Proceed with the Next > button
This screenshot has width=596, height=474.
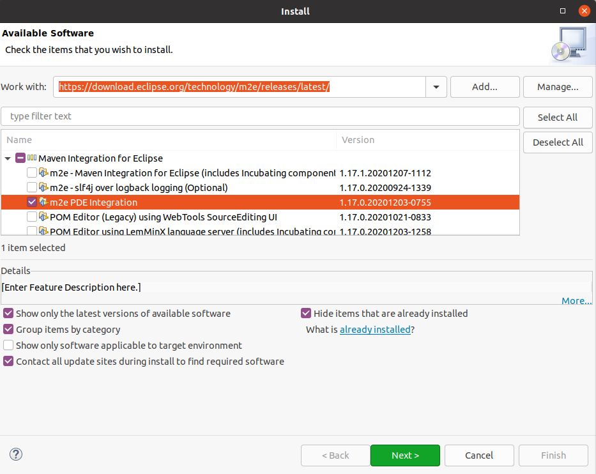point(405,455)
